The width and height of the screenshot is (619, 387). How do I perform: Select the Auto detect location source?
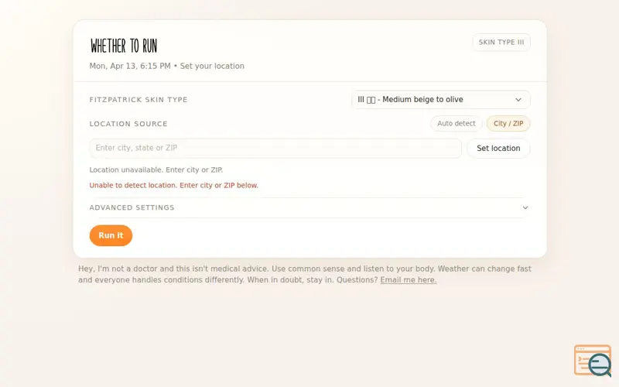click(456, 124)
